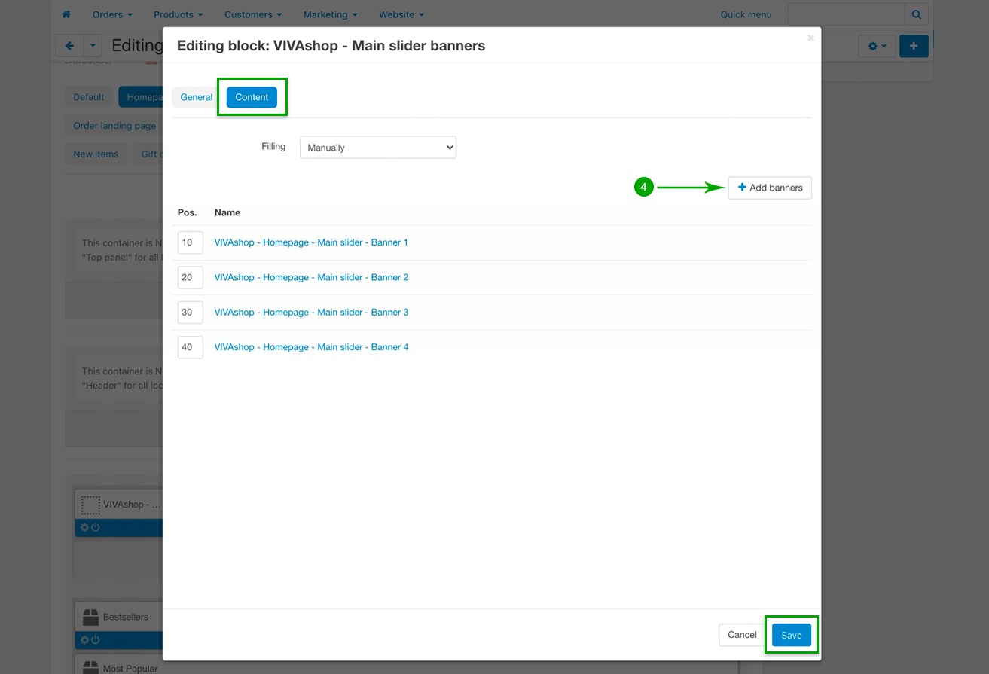Switch to the General tab
The height and width of the screenshot is (674, 989).
[196, 97]
